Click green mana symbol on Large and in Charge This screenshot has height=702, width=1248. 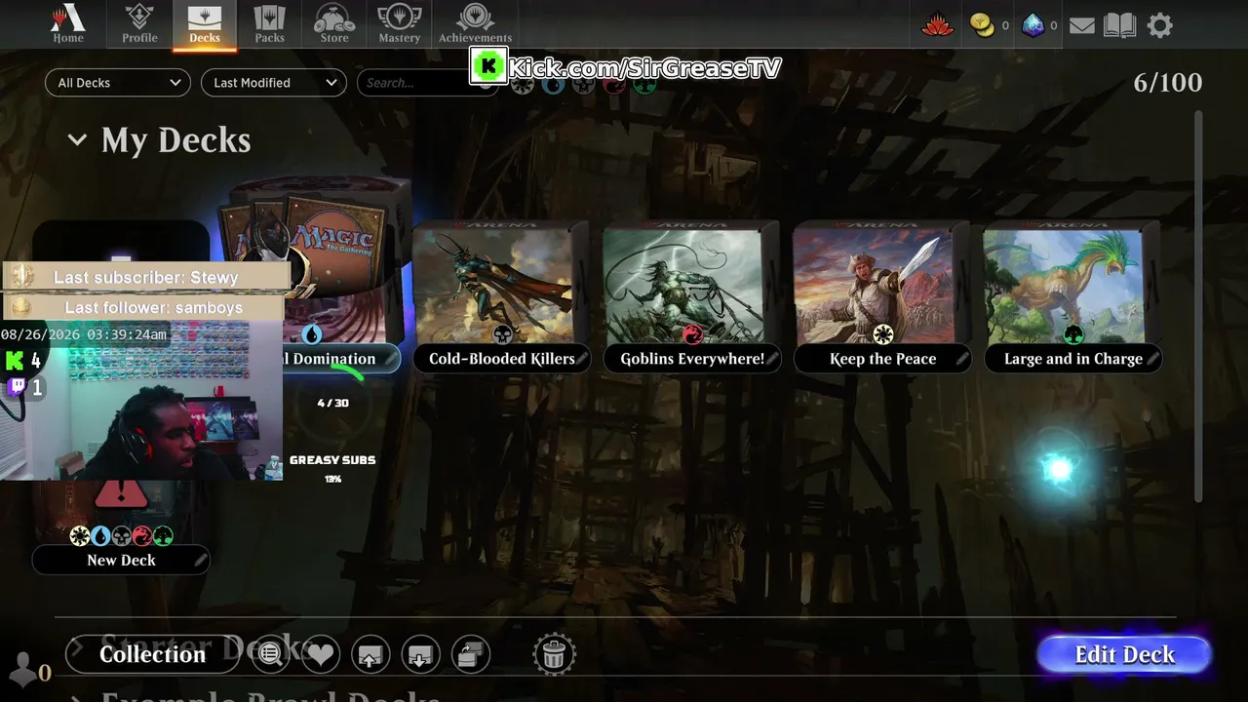pos(1073,334)
